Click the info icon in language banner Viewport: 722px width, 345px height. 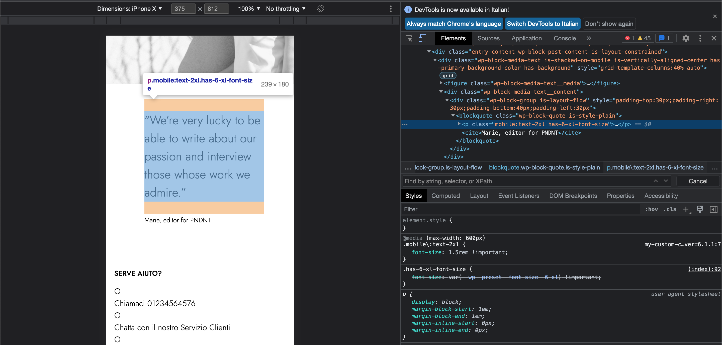coord(408,10)
